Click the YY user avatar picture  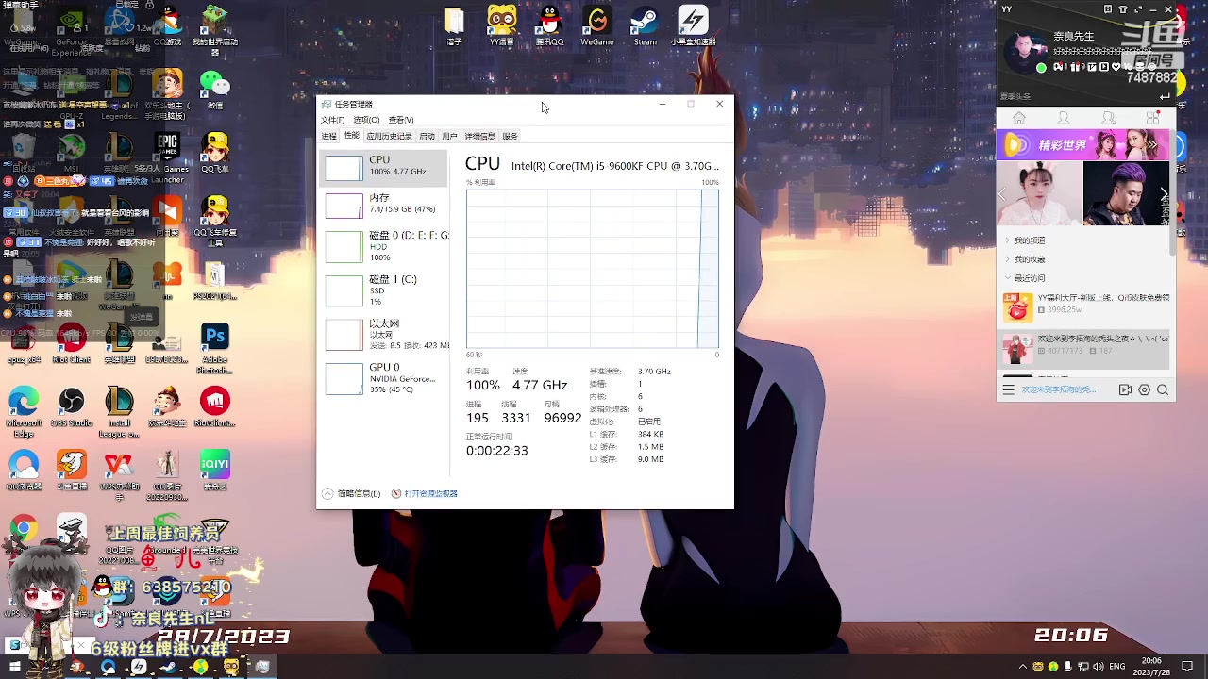(x=1026, y=51)
